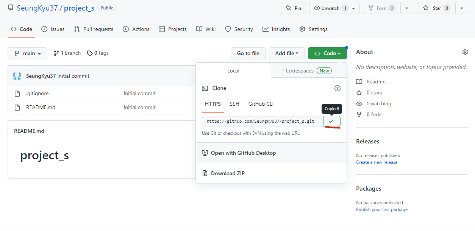
Task: Expand the Fork dropdown arrow
Action: [406, 8]
